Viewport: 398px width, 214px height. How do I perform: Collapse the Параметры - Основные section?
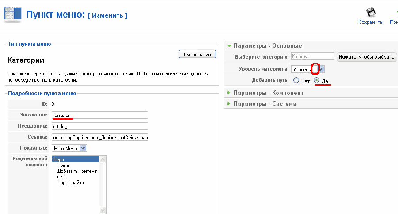tap(267, 45)
